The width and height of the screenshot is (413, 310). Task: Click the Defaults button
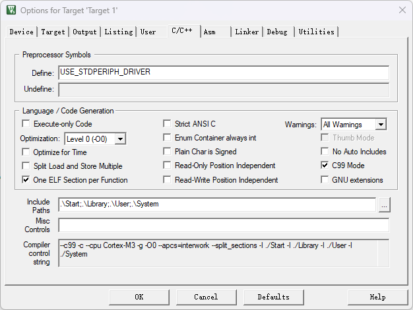pyautogui.click(x=273, y=297)
